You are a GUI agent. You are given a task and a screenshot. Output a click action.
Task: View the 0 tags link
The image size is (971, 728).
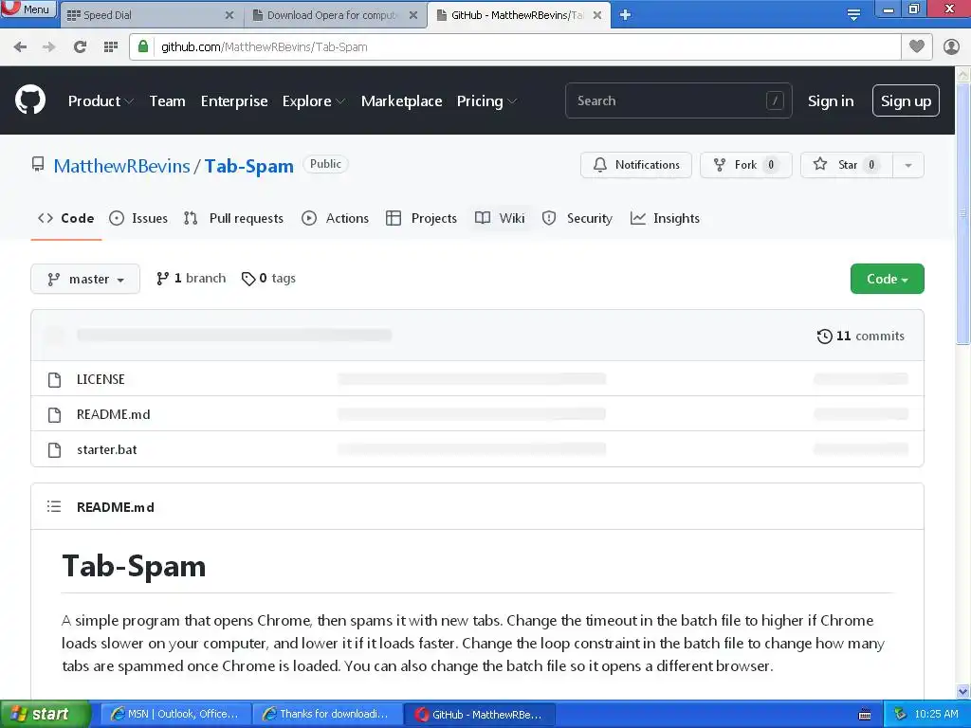tap(268, 279)
